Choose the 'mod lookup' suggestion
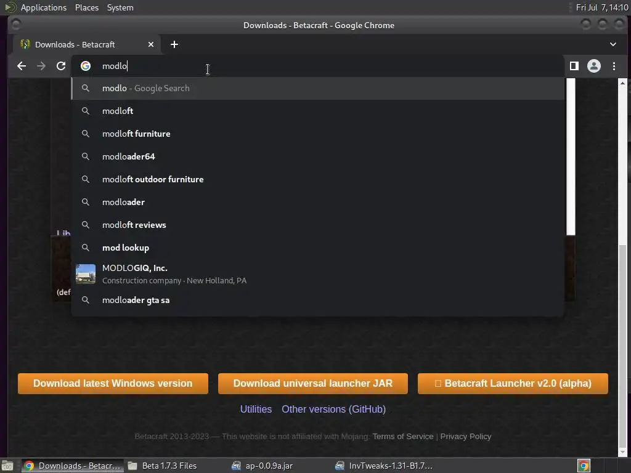Image resolution: width=631 pixels, height=473 pixels. pos(318,248)
